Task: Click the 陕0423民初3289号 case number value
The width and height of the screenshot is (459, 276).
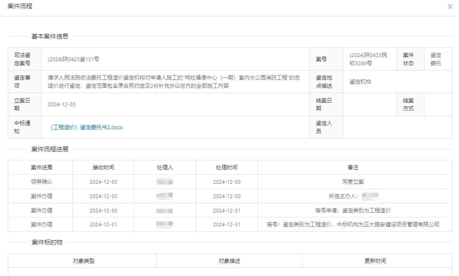Action: coord(368,59)
